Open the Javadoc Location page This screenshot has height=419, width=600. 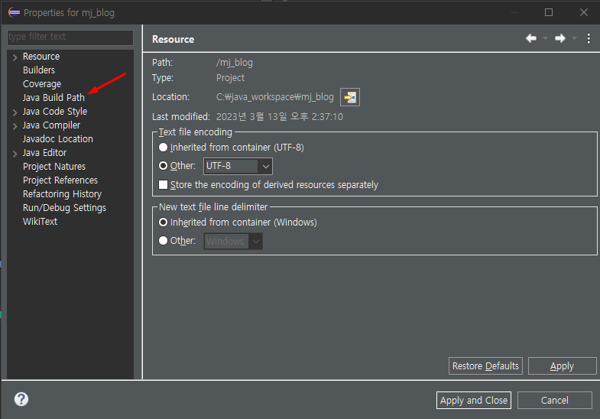click(58, 139)
